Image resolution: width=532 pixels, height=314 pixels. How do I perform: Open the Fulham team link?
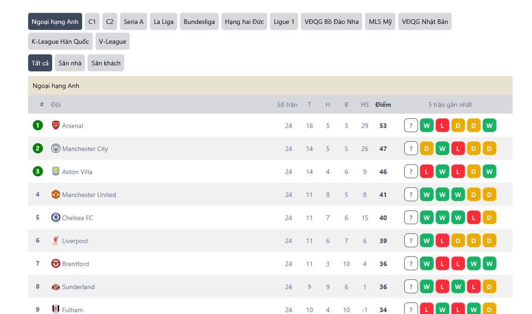(x=72, y=309)
